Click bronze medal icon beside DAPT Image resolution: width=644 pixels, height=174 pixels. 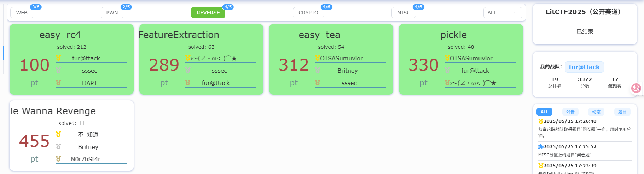click(58, 83)
